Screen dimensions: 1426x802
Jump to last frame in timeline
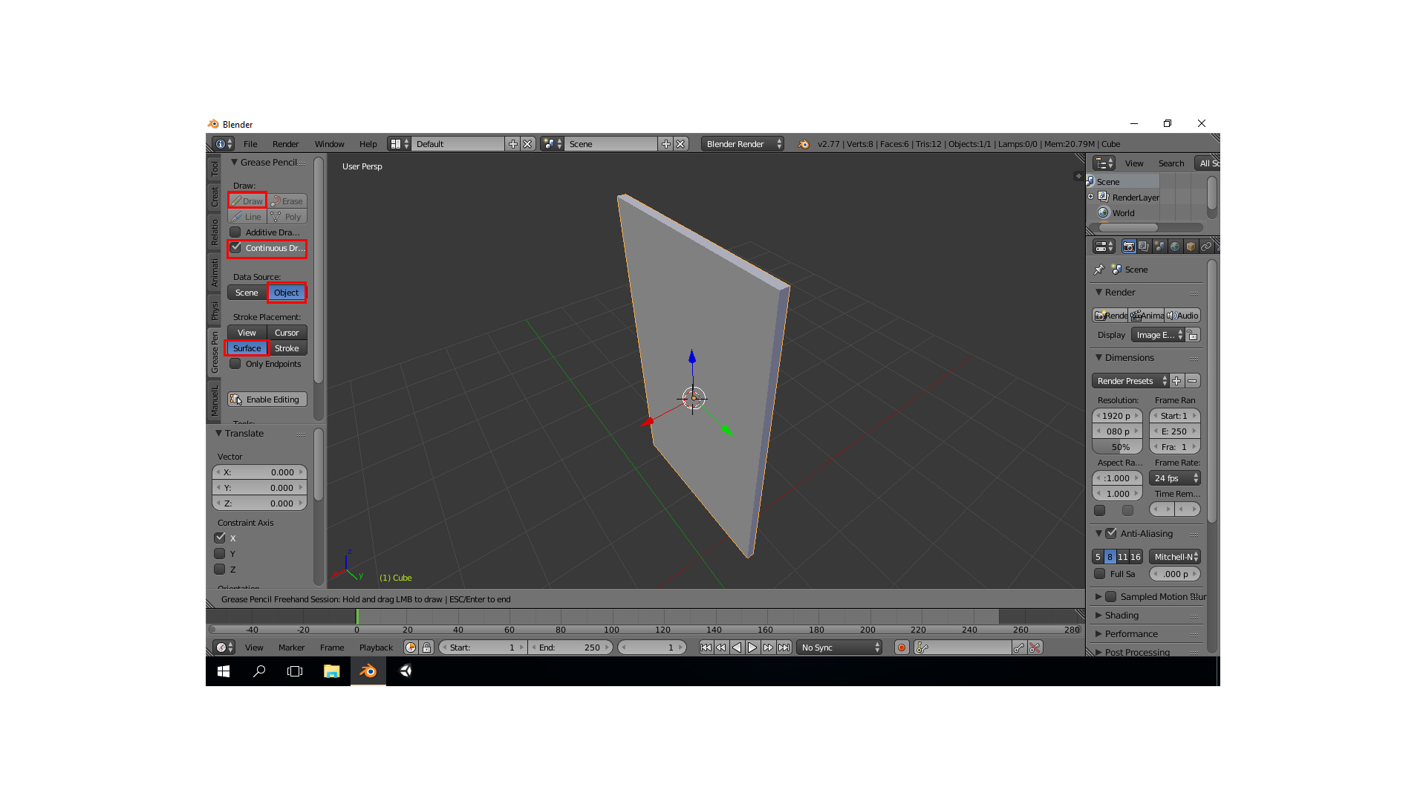click(x=784, y=648)
